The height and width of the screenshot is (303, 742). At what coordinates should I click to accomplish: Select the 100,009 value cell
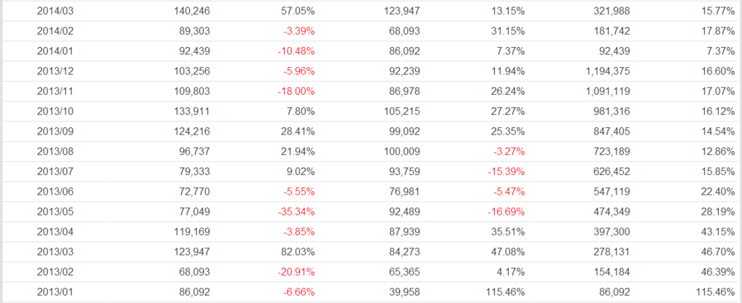pyautogui.click(x=400, y=153)
